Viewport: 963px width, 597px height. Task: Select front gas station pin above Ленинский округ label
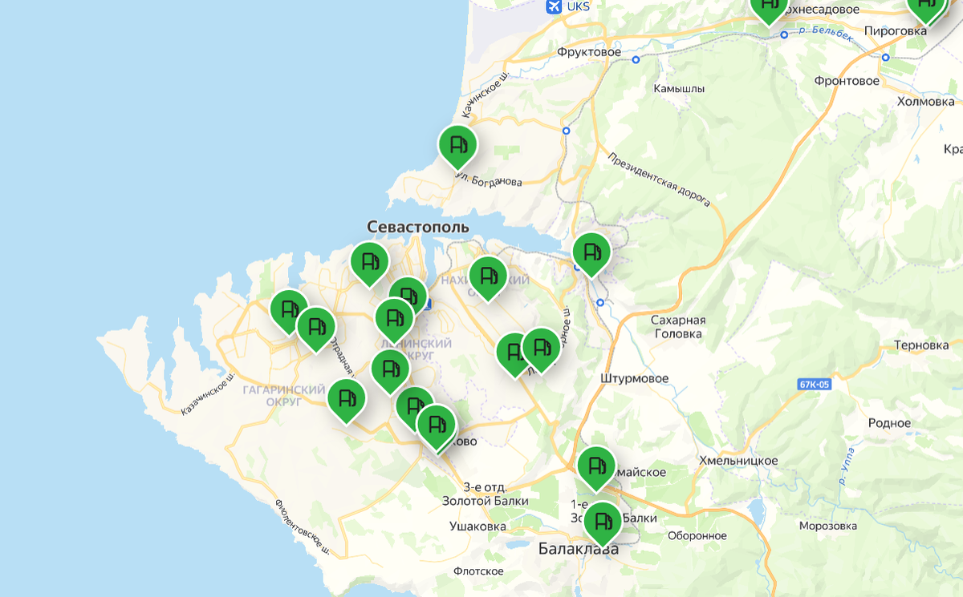pos(394,318)
